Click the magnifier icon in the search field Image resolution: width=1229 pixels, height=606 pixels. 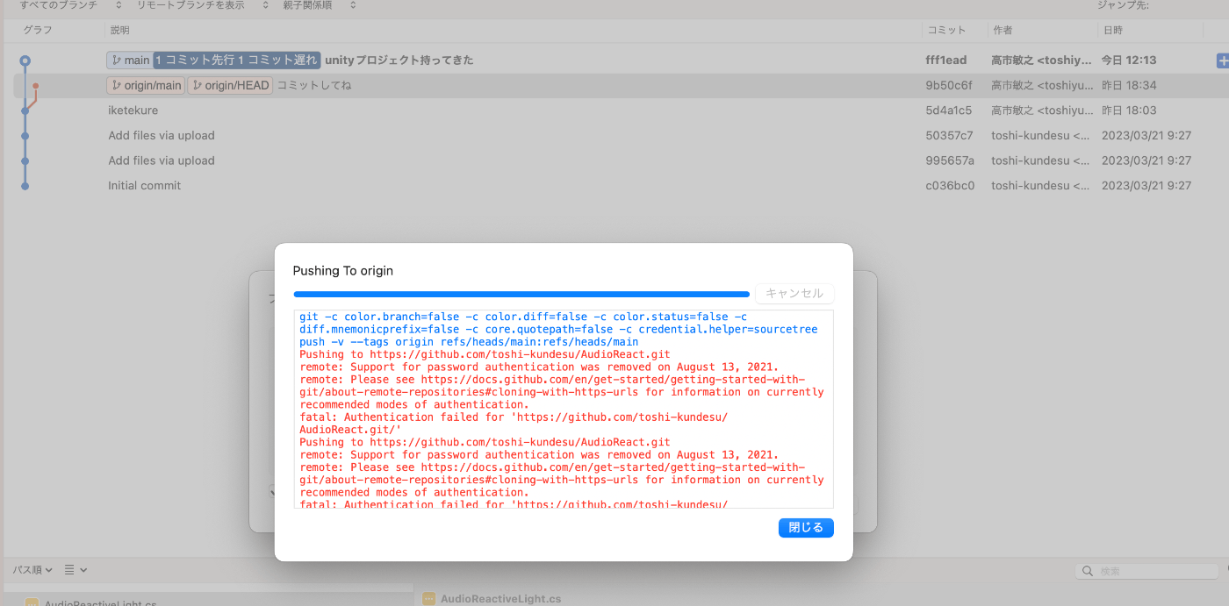point(1088,569)
